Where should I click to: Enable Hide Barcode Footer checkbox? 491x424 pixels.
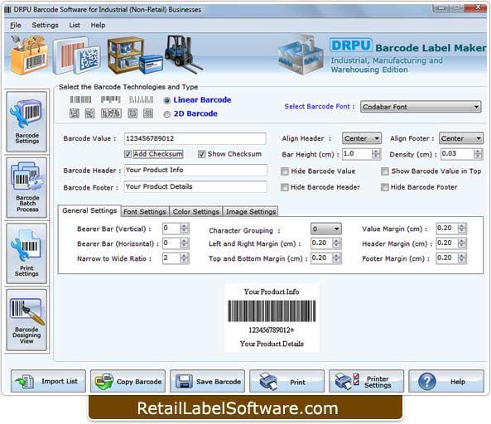tap(384, 187)
